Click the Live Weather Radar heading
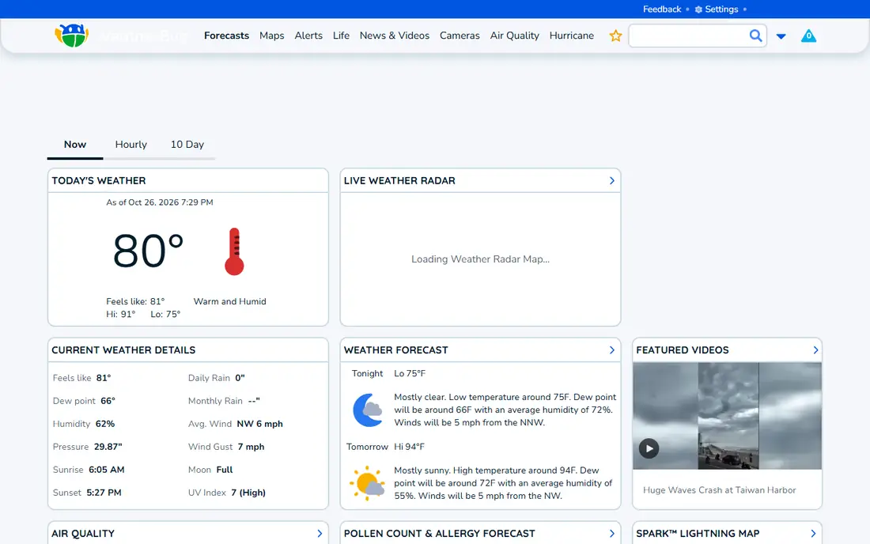870x544 pixels. click(399, 181)
